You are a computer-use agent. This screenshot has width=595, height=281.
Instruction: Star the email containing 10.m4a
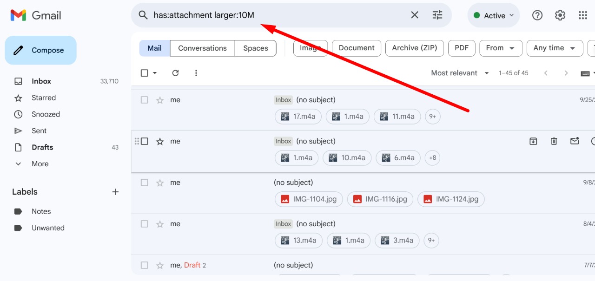click(x=160, y=141)
